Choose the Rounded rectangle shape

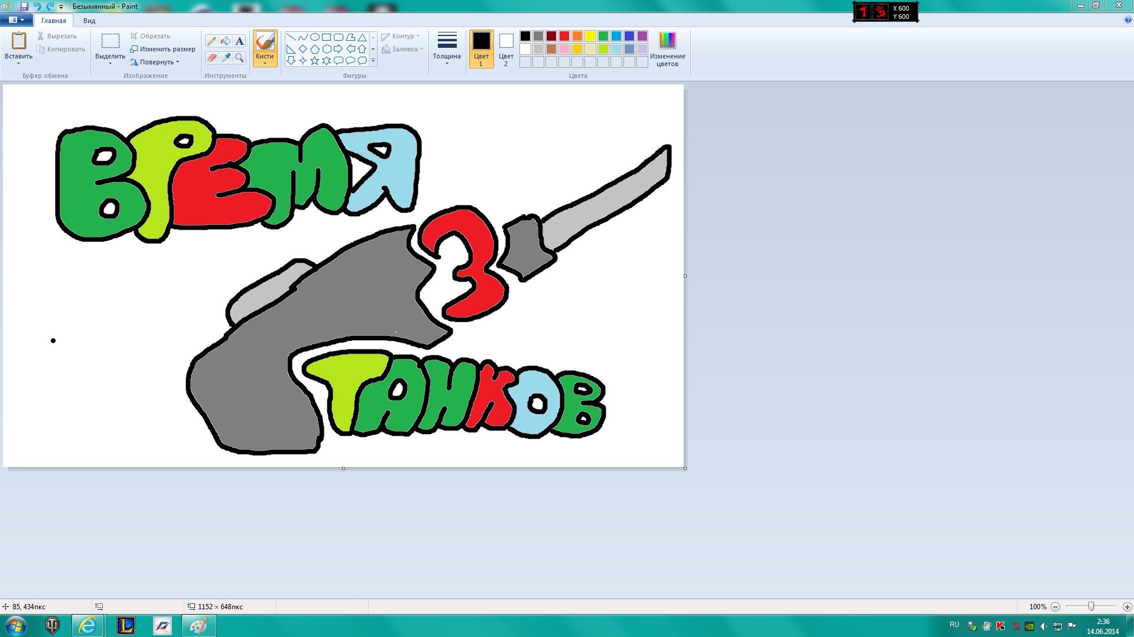tap(338, 37)
